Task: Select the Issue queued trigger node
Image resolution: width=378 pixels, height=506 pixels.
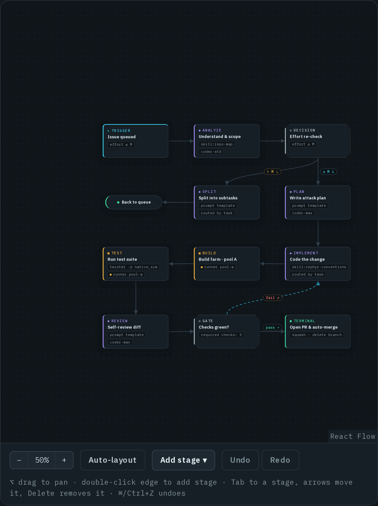Action: click(136, 141)
